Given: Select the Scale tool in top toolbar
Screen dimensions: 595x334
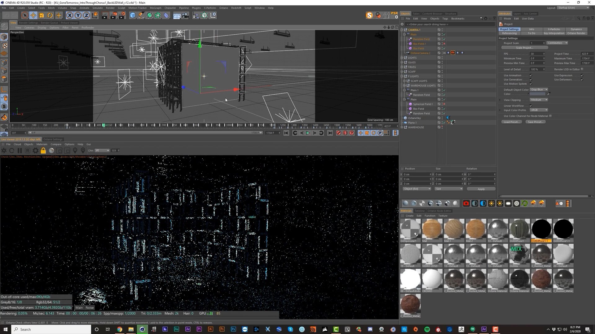Looking at the screenshot, I should 42,15.
